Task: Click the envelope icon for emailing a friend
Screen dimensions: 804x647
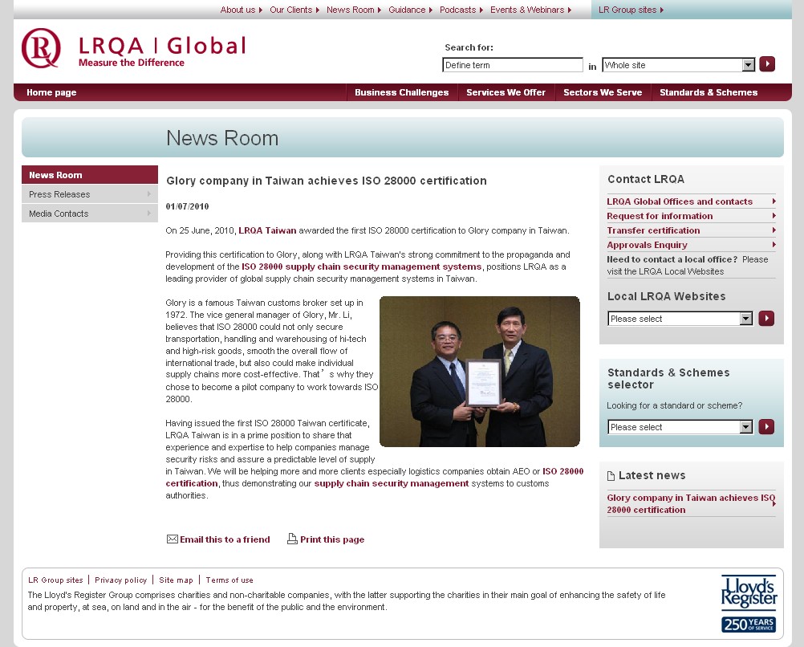Action: tap(173, 539)
